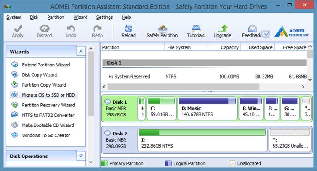Select the H: partition block on Disk 1
Image resolution: width=317 pixels, height=171 pixels.
coord(141,108)
